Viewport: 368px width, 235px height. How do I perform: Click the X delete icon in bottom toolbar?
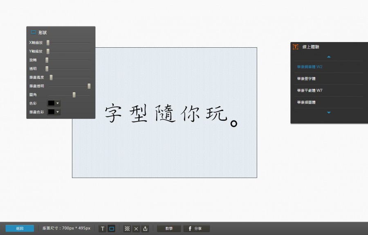pos(136,229)
